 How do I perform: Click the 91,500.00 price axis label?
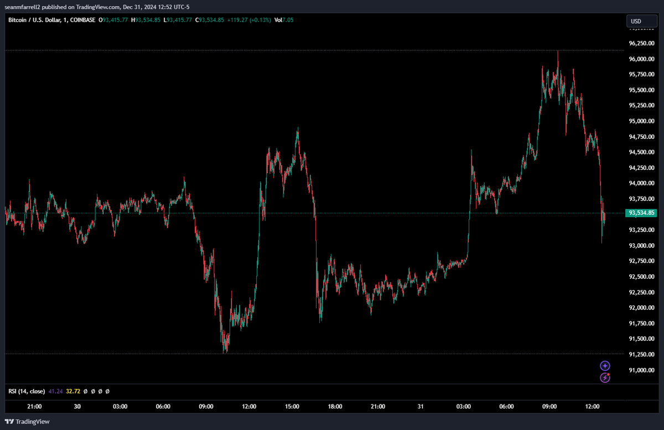point(642,339)
